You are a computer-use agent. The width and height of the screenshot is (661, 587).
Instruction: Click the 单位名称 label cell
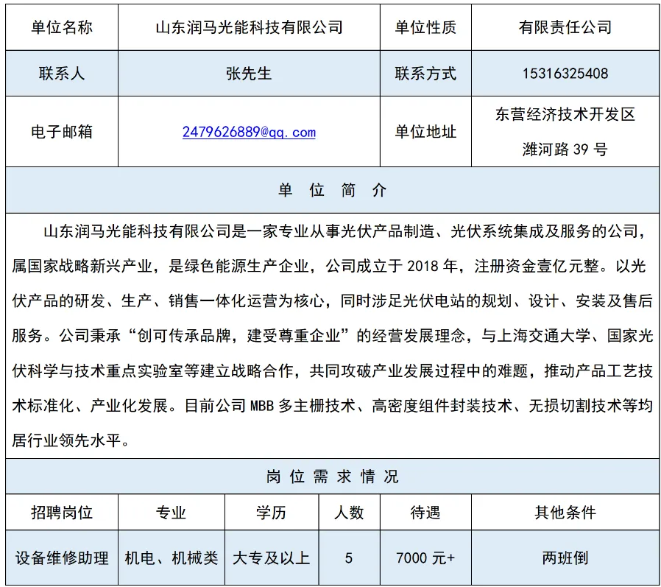[x=62, y=27]
